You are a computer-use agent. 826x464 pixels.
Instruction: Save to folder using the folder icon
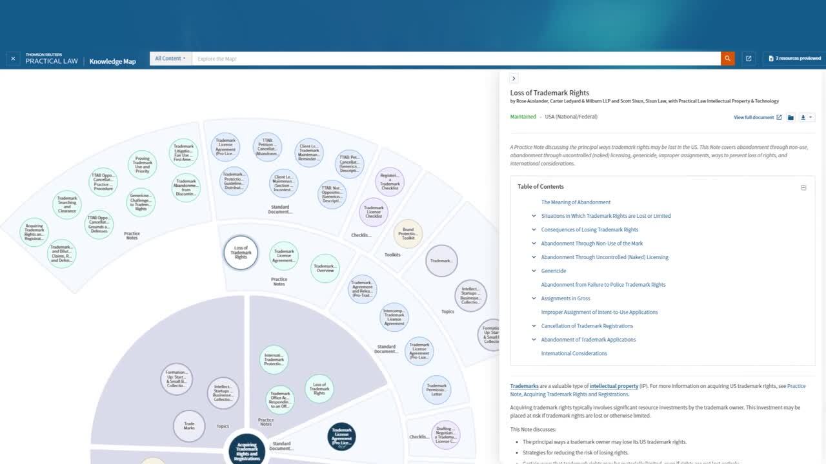coord(791,117)
